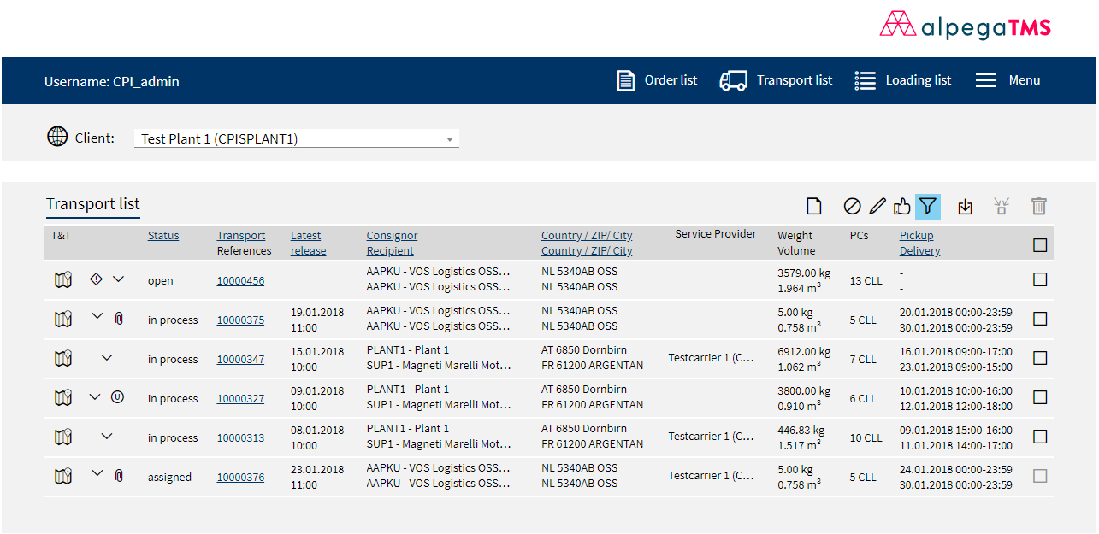The height and width of the screenshot is (534, 1099).
Task: Open transport 10000456 via its link
Action: pyautogui.click(x=240, y=279)
